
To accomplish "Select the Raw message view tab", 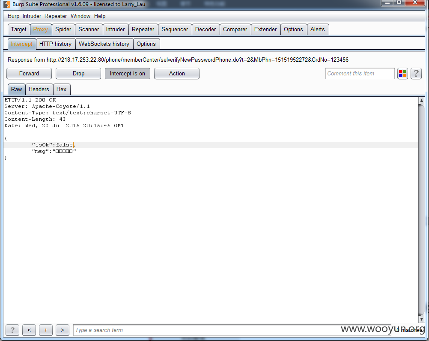I will [x=16, y=89].
